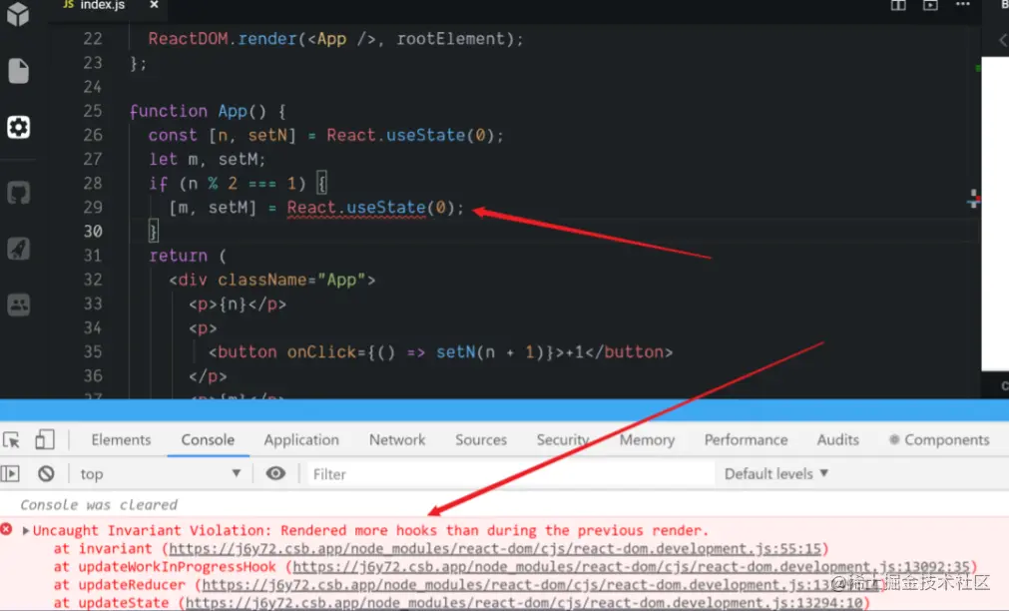Click the live expression eye icon

(276, 473)
